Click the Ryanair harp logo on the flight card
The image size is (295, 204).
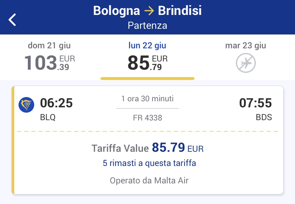coord(26,105)
